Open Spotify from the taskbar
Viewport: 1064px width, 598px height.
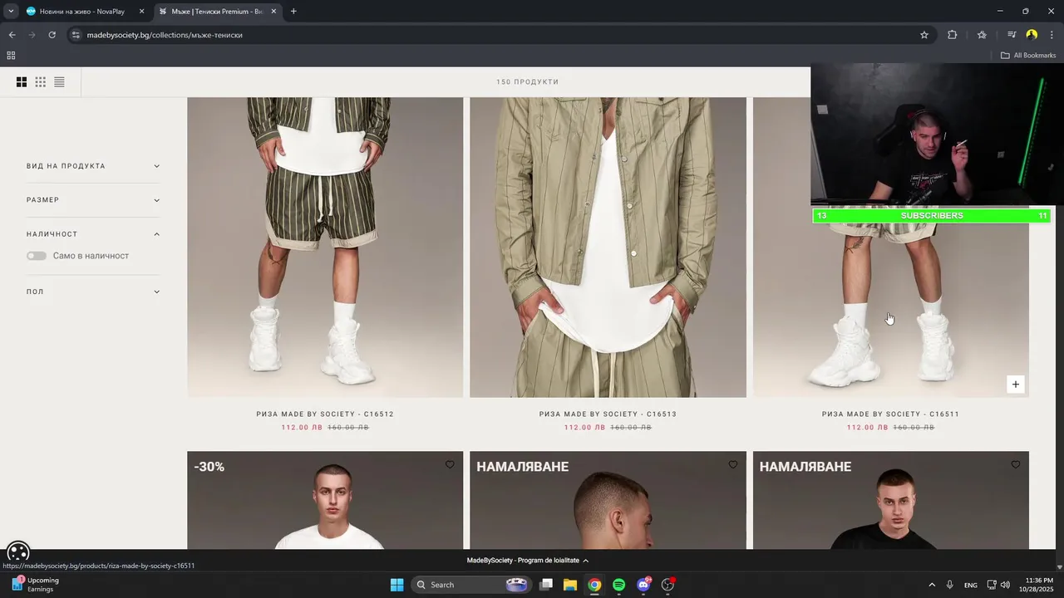[x=618, y=585]
